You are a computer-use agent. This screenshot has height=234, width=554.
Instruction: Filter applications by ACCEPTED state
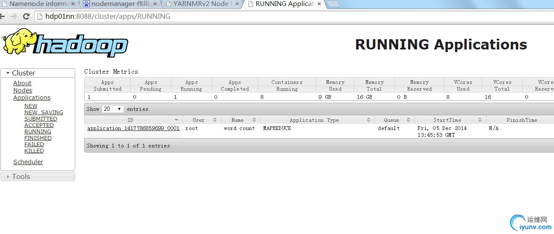(x=39, y=125)
